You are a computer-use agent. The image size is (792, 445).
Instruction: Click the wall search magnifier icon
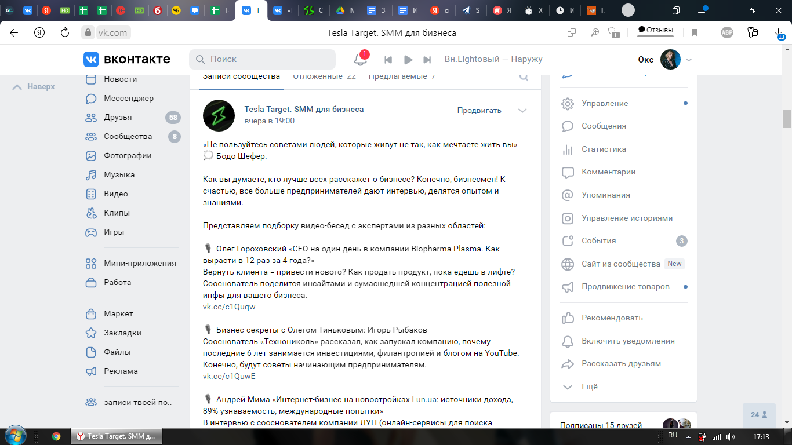tap(524, 76)
